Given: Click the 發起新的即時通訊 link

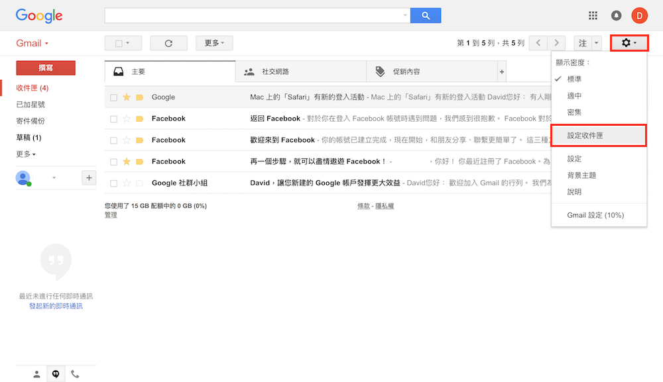Looking at the screenshot, I should 56,306.
